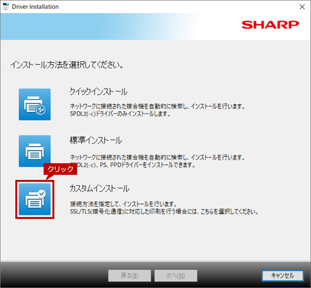Cancel installation with キャンセル button
Image resolution: width=311 pixels, height=288 pixels.
283,275
